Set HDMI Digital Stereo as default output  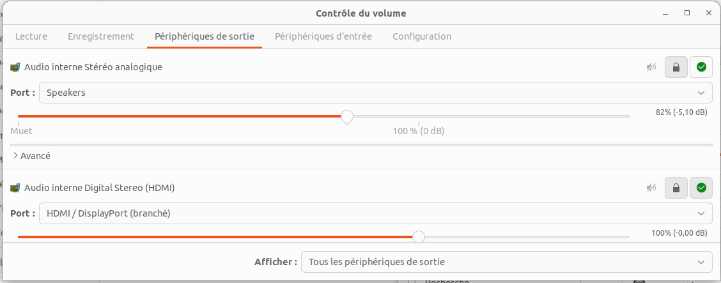click(701, 188)
